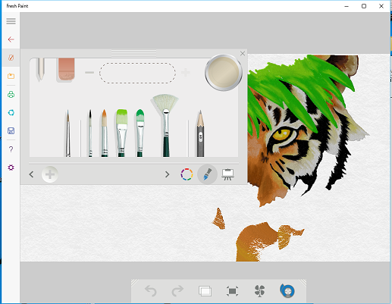The image size is (392, 304).
Task: Undo the last stroke
Action: pos(151,291)
